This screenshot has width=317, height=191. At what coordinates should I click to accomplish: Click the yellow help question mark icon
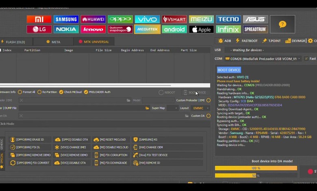282,24
